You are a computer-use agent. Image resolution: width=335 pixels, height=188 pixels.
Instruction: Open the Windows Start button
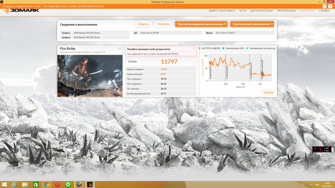point(4,184)
